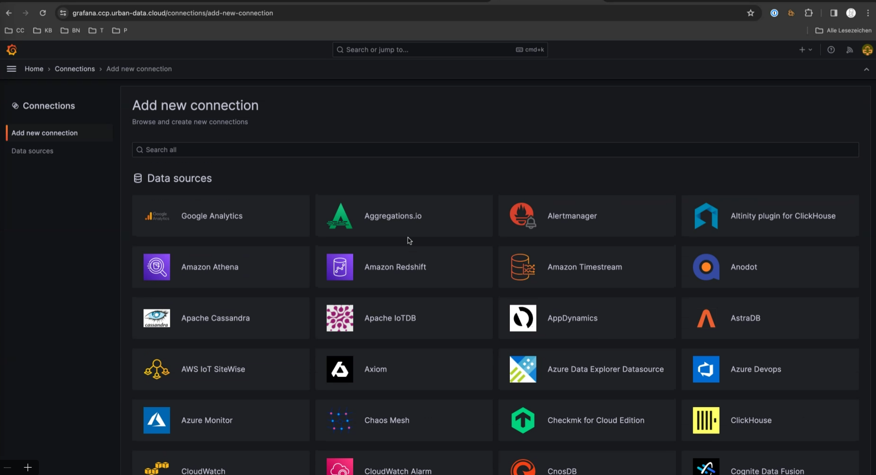Click the Cognite Data Fusion icon

[706, 467]
